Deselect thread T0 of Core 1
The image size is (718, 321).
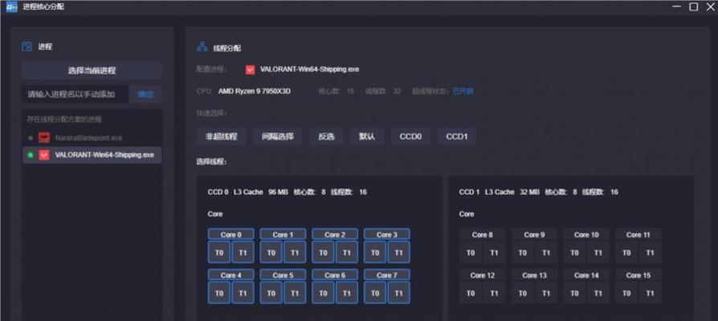pos(271,253)
